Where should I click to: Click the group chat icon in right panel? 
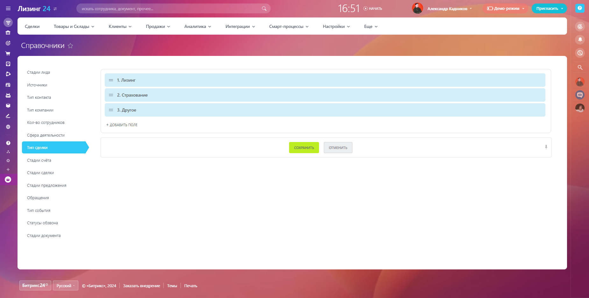(580, 95)
